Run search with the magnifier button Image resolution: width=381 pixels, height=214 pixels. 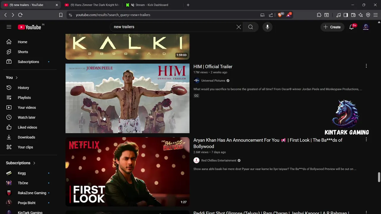click(x=251, y=27)
